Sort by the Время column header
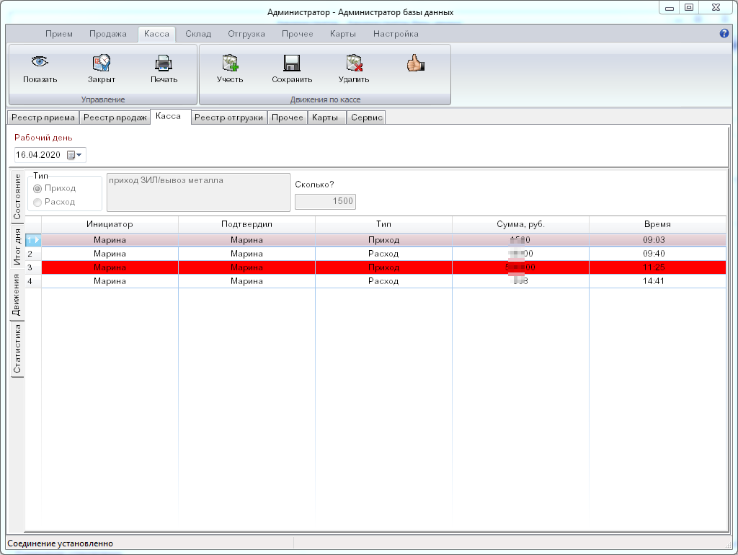This screenshot has width=738, height=555. click(657, 225)
